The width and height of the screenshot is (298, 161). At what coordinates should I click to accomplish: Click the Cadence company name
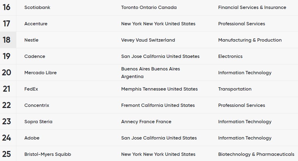tap(35, 56)
